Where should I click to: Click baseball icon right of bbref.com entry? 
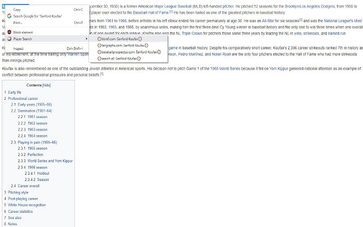pos(140,39)
